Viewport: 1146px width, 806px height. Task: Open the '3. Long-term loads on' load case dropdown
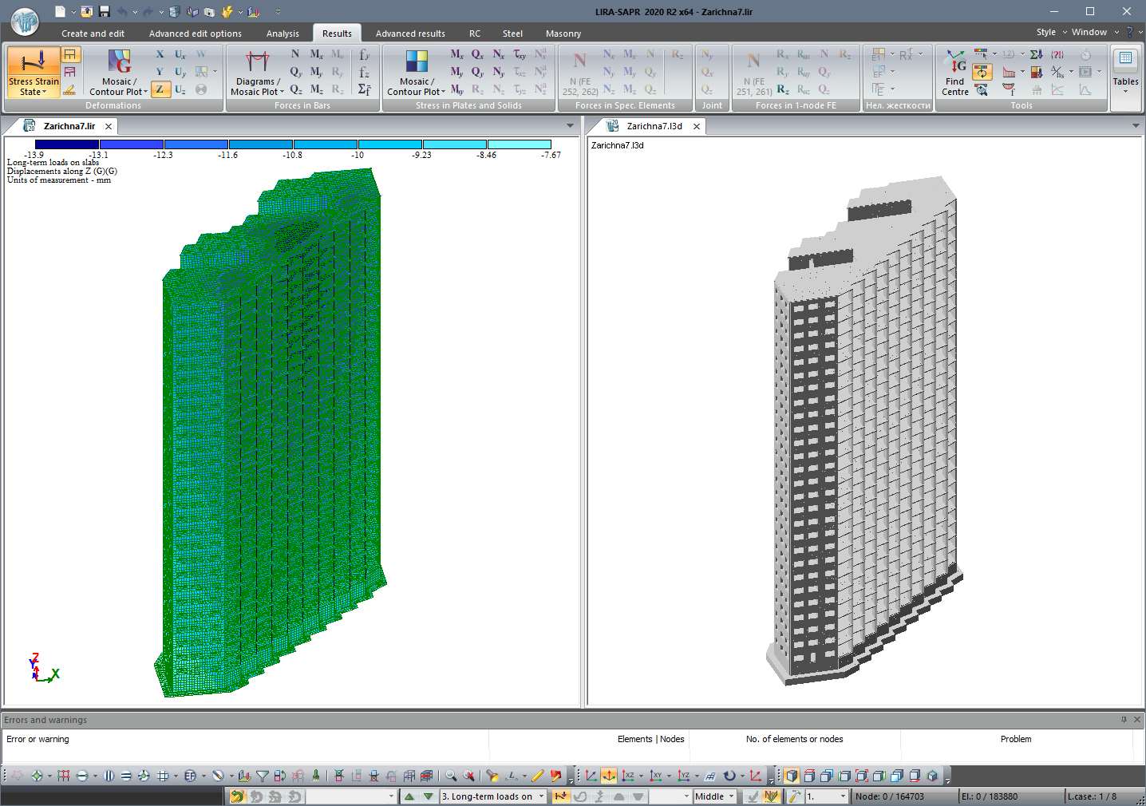click(x=541, y=796)
